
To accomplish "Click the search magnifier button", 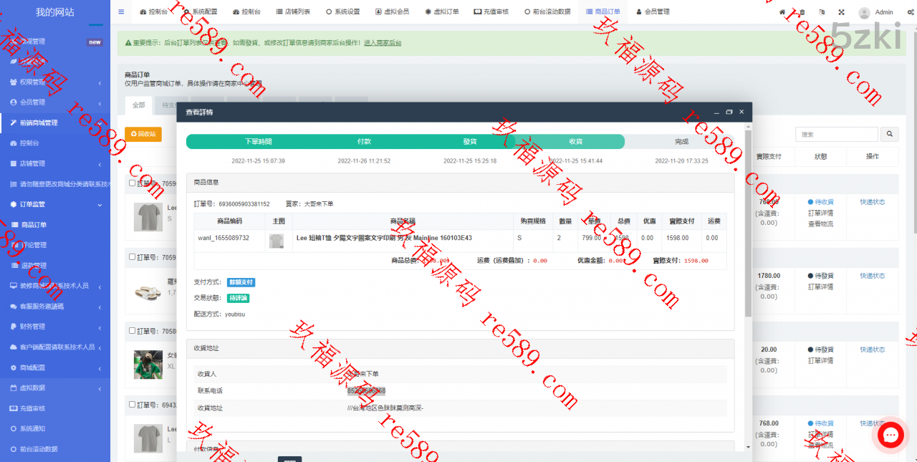I will (x=889, y=134).
